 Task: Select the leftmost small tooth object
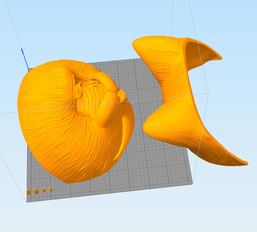[28, 192]
